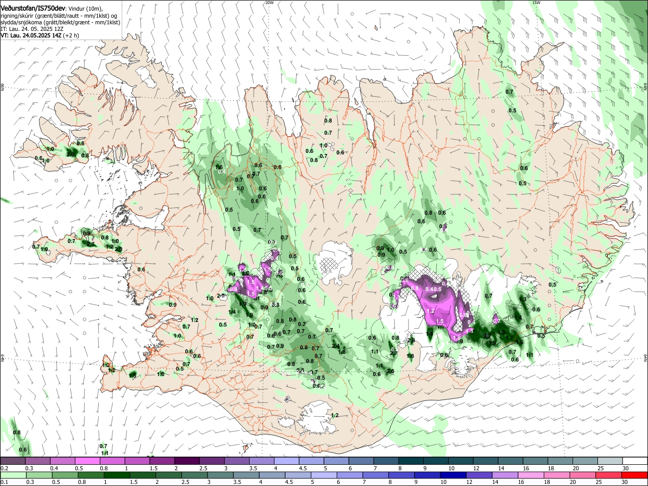The width and height of the screenshot is (648, 486).
Task: Click the 'rigning/skúrir' description line
Action: (59, 16)
